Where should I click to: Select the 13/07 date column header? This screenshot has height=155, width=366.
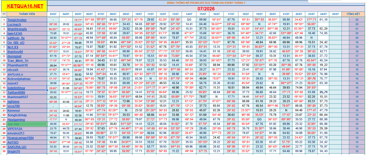pos(176,14)
